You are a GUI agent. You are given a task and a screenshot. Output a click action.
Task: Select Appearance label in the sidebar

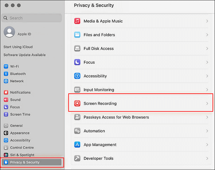click(20, 133)
